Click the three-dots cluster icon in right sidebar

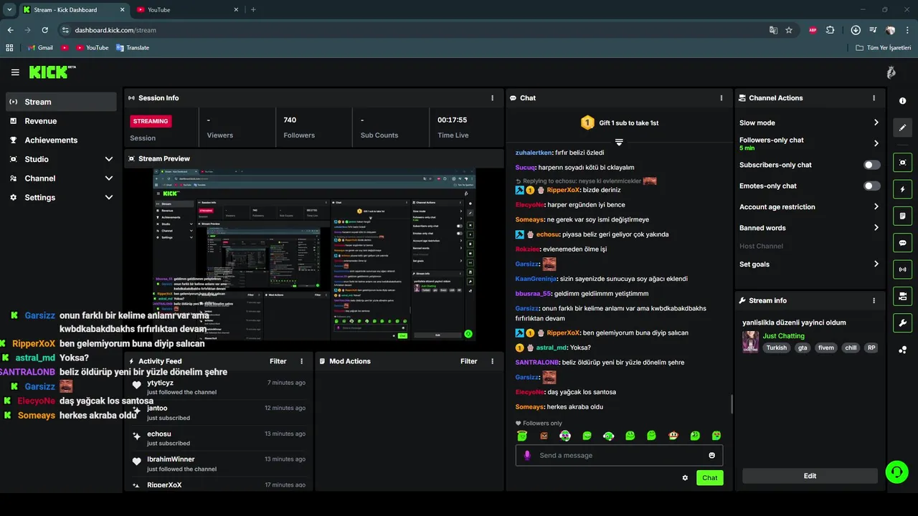(x=902, y=349)
